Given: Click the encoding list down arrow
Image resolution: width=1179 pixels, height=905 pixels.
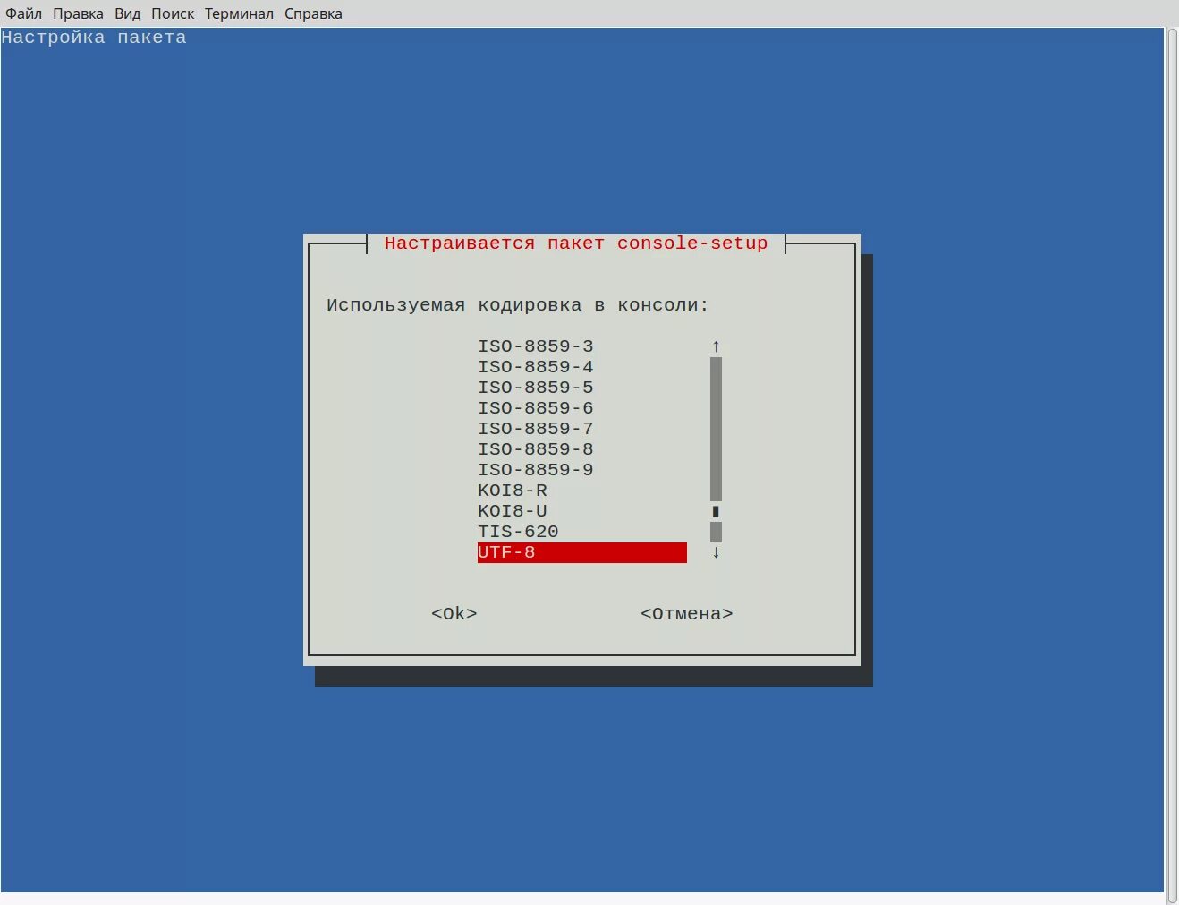Looking at the screenshot, I should tap(716, 552).
